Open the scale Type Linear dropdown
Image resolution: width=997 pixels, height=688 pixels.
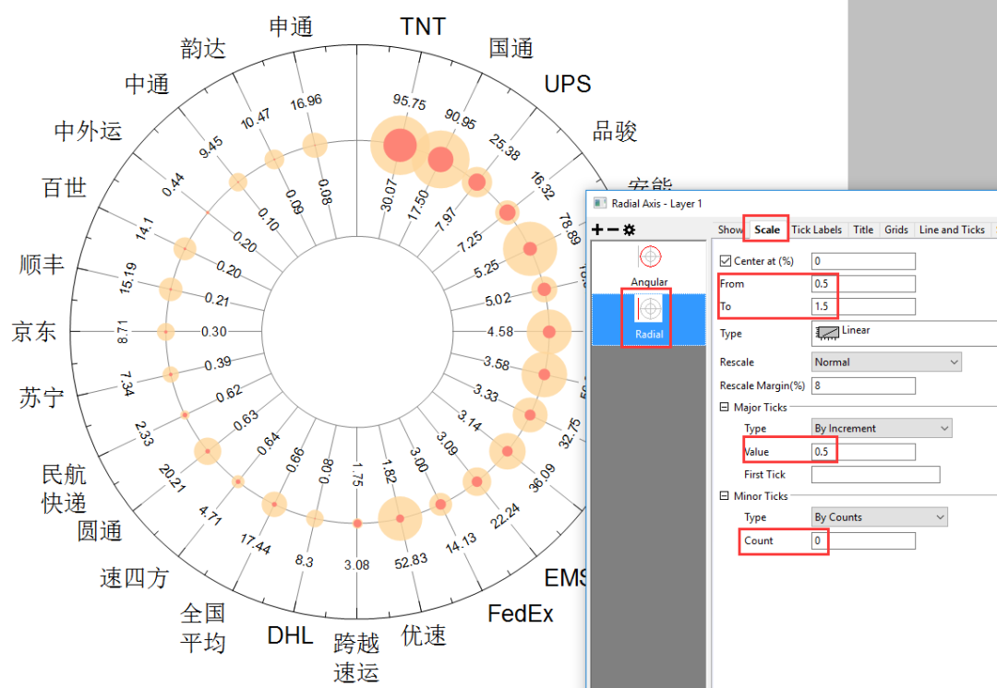[904, 333]
